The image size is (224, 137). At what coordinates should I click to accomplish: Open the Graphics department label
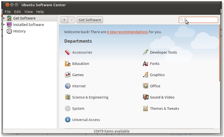[157, 75]
